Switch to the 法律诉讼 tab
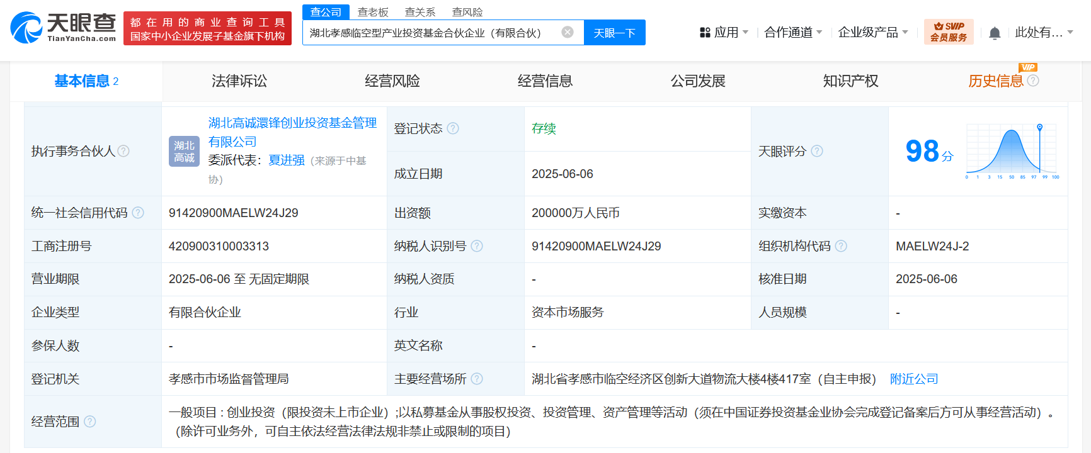Viewport: 1091px width, 453px height. [x=239, y=81]
